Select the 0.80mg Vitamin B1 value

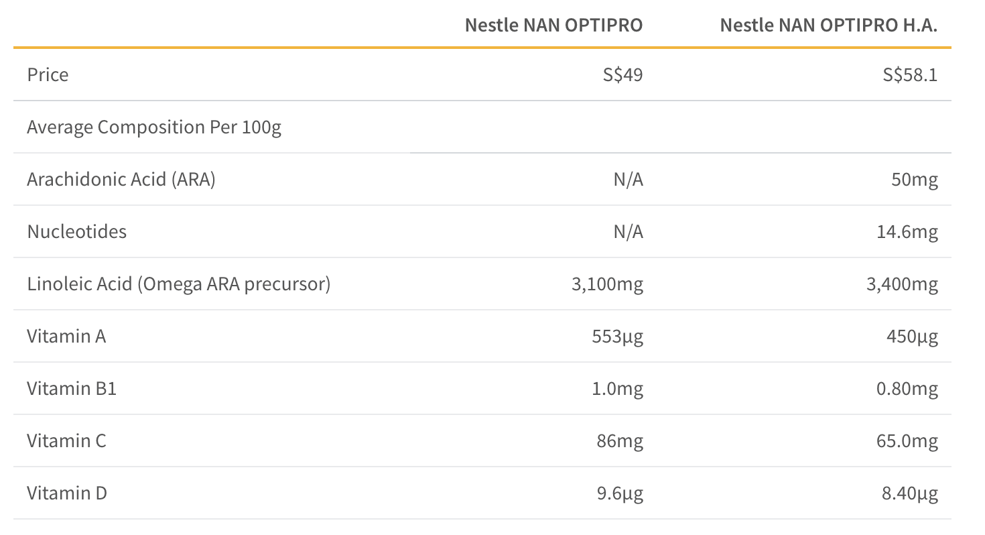click(907, 389)
